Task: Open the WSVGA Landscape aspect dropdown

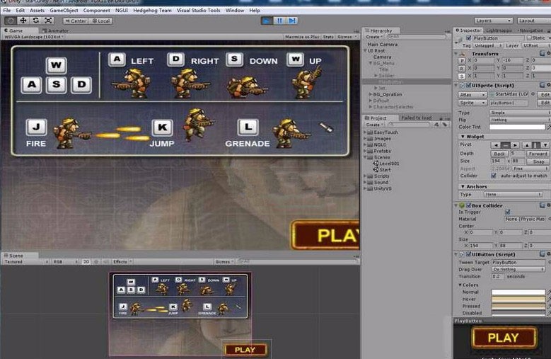Action: click(x=34, y=37)
